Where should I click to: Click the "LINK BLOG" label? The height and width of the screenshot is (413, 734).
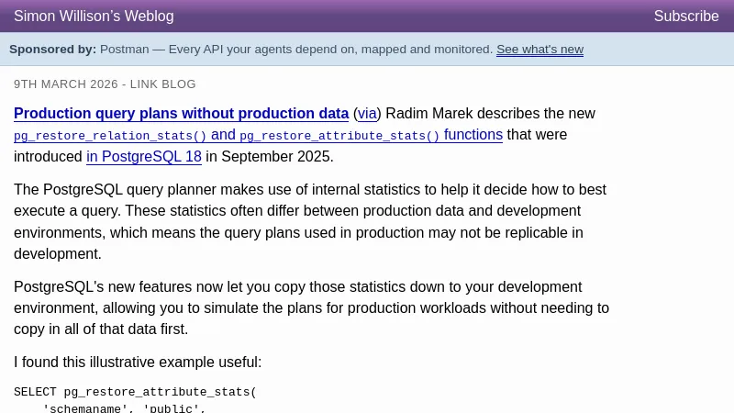tap(163, 84)
